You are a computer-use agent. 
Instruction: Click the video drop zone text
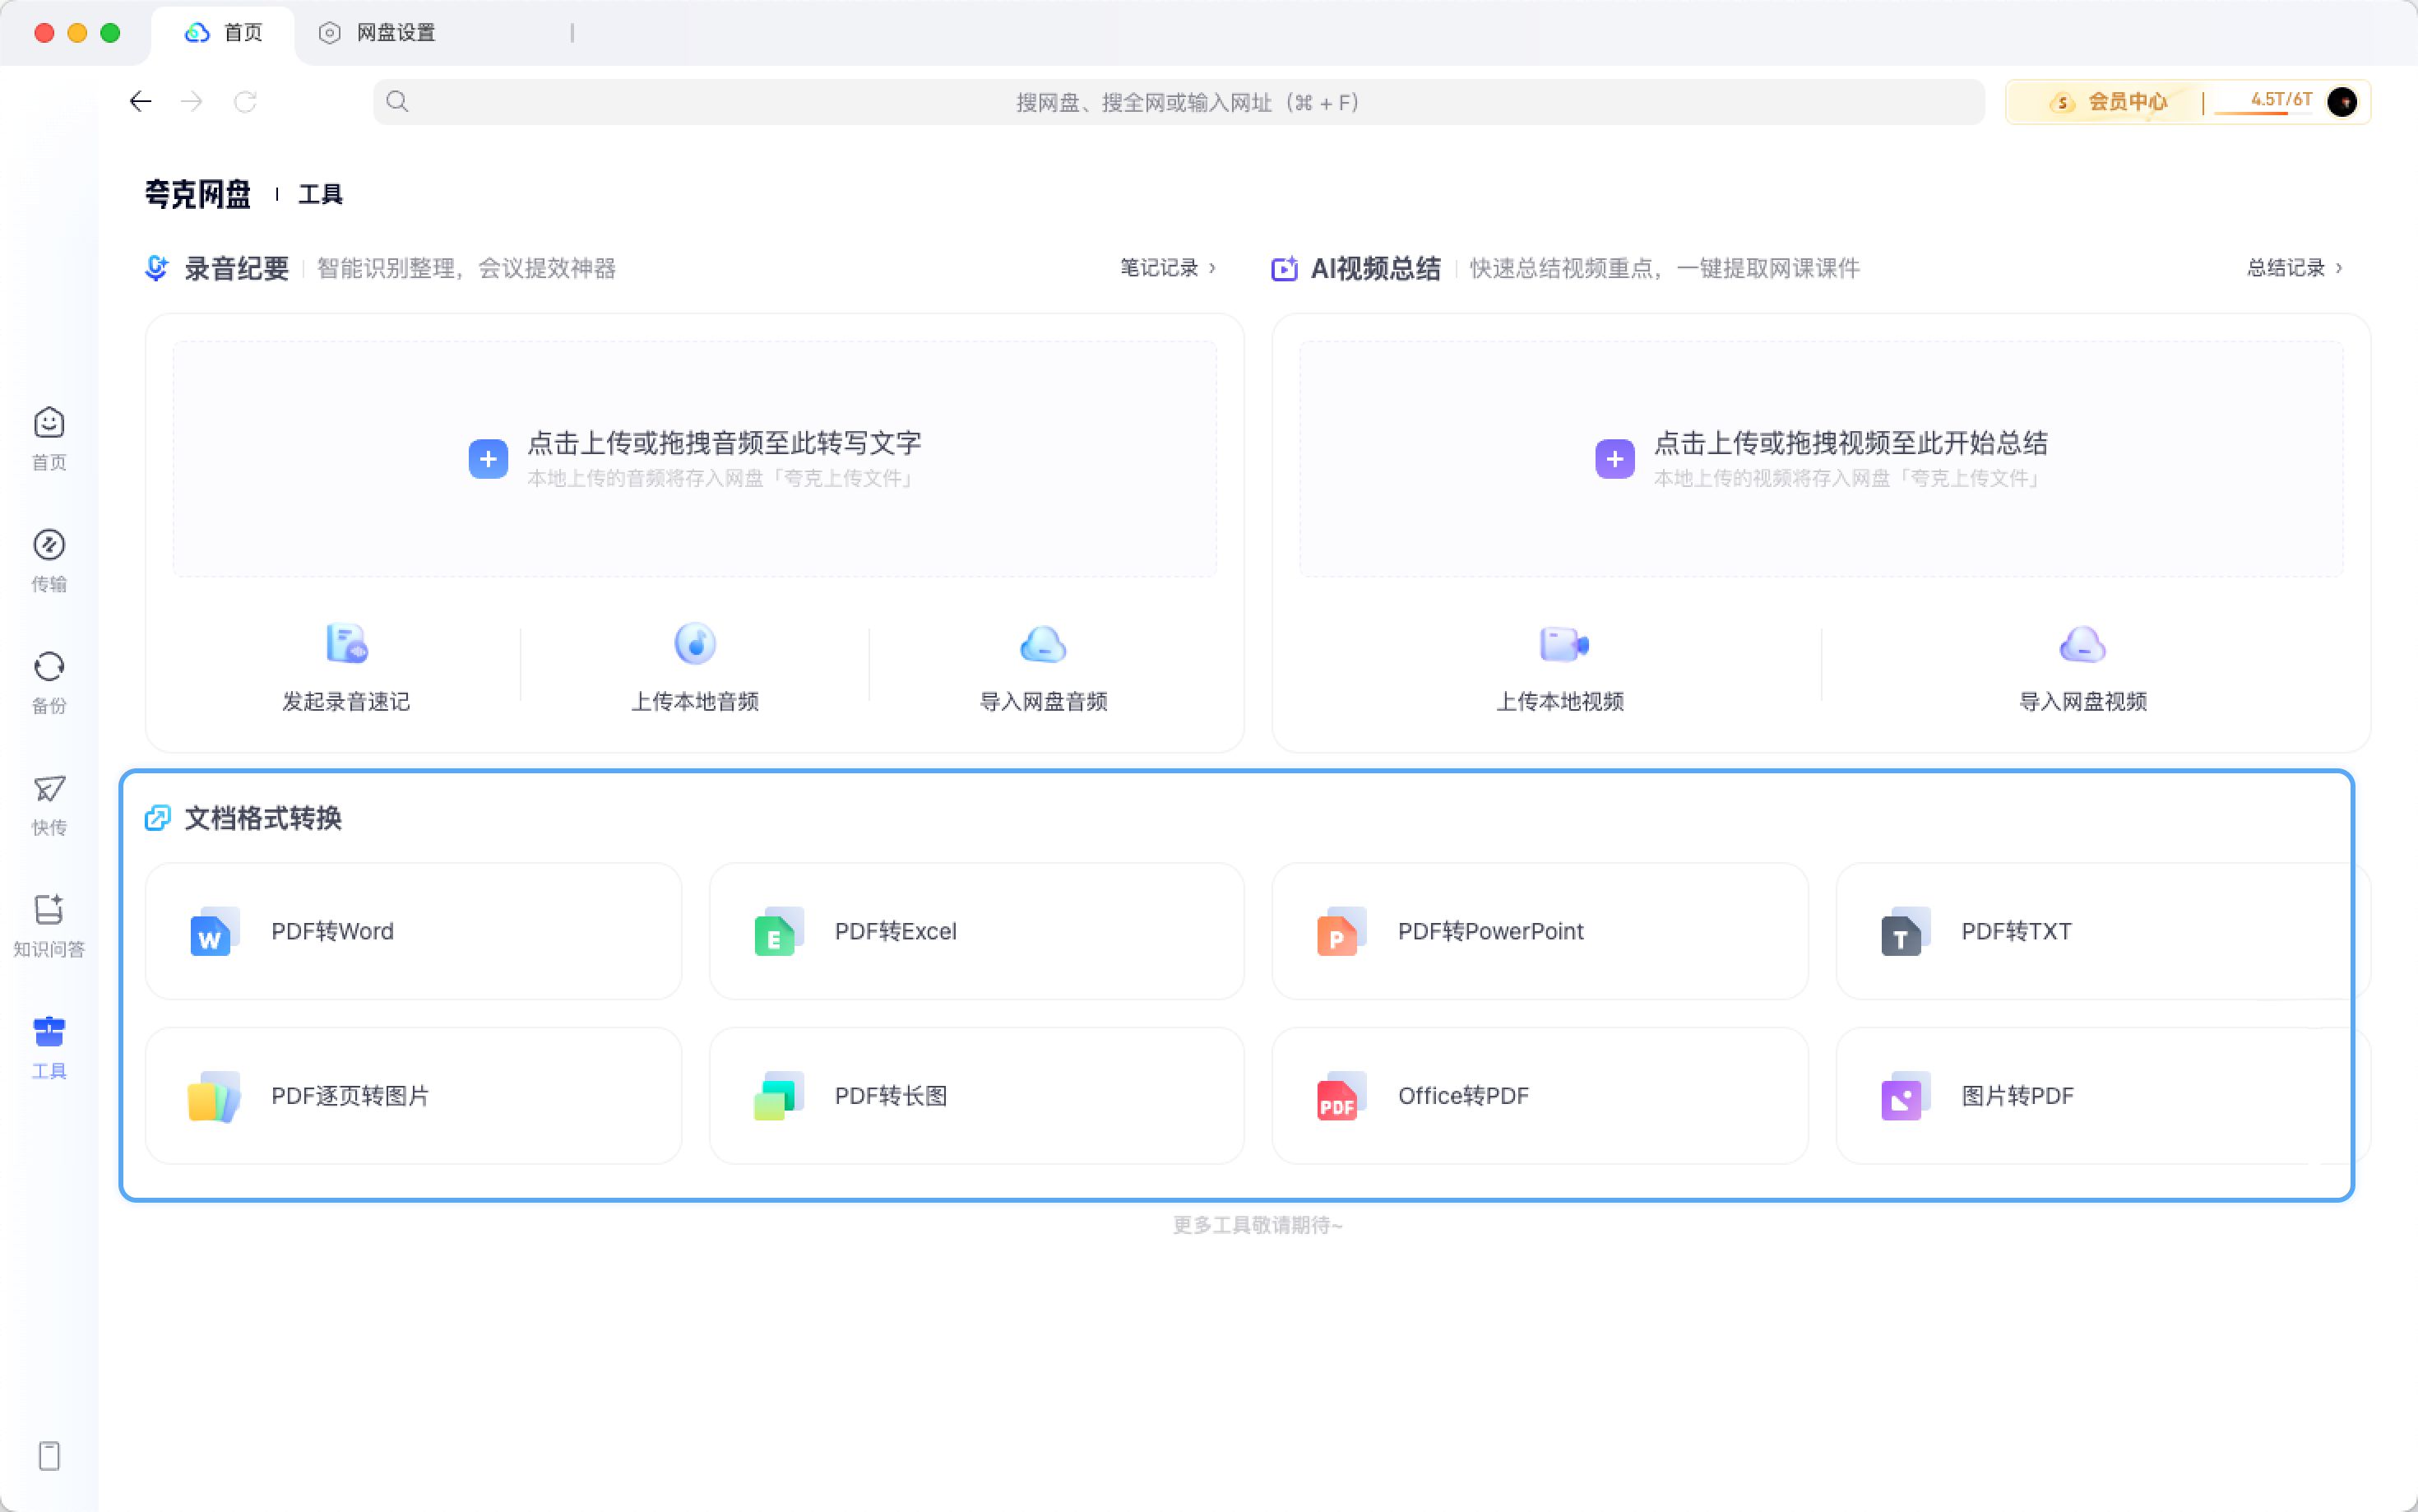click(x=1851, y=442)
